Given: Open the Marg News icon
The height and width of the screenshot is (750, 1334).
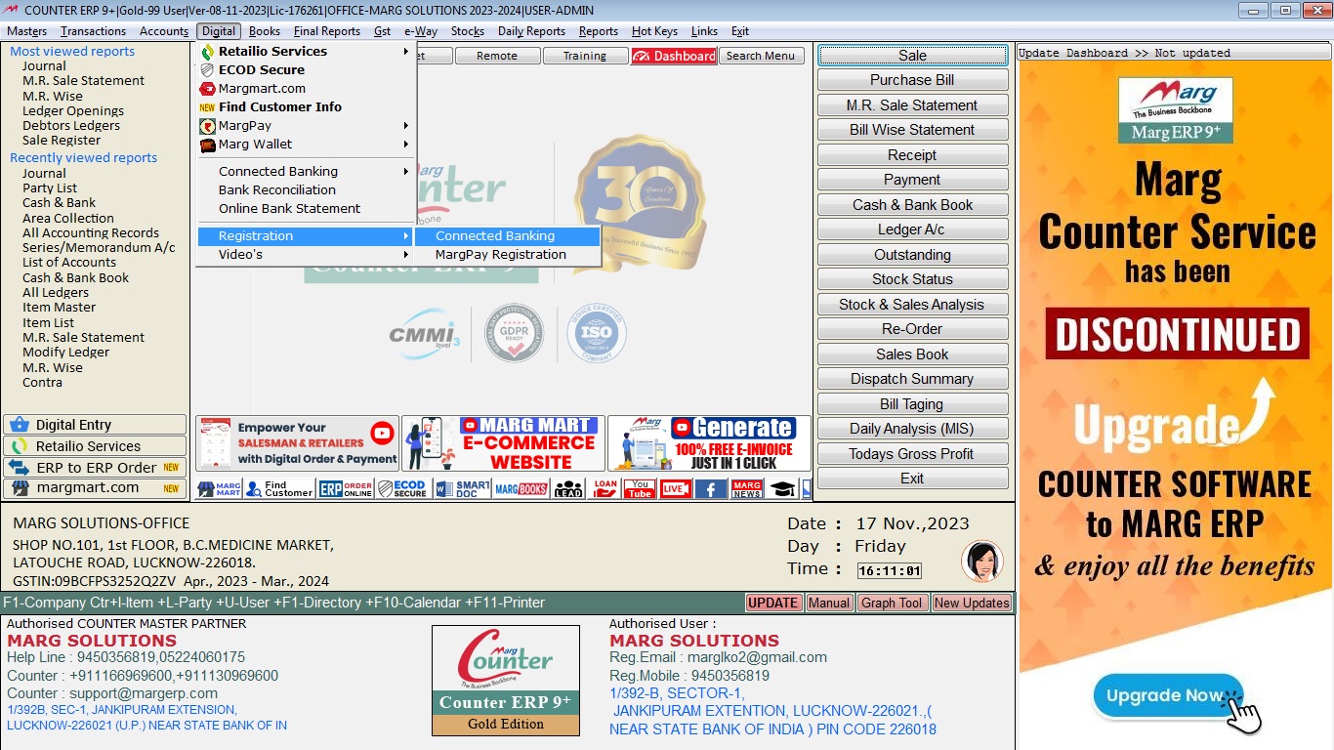Looking at the screenshot, I should (x=747, y=488).
